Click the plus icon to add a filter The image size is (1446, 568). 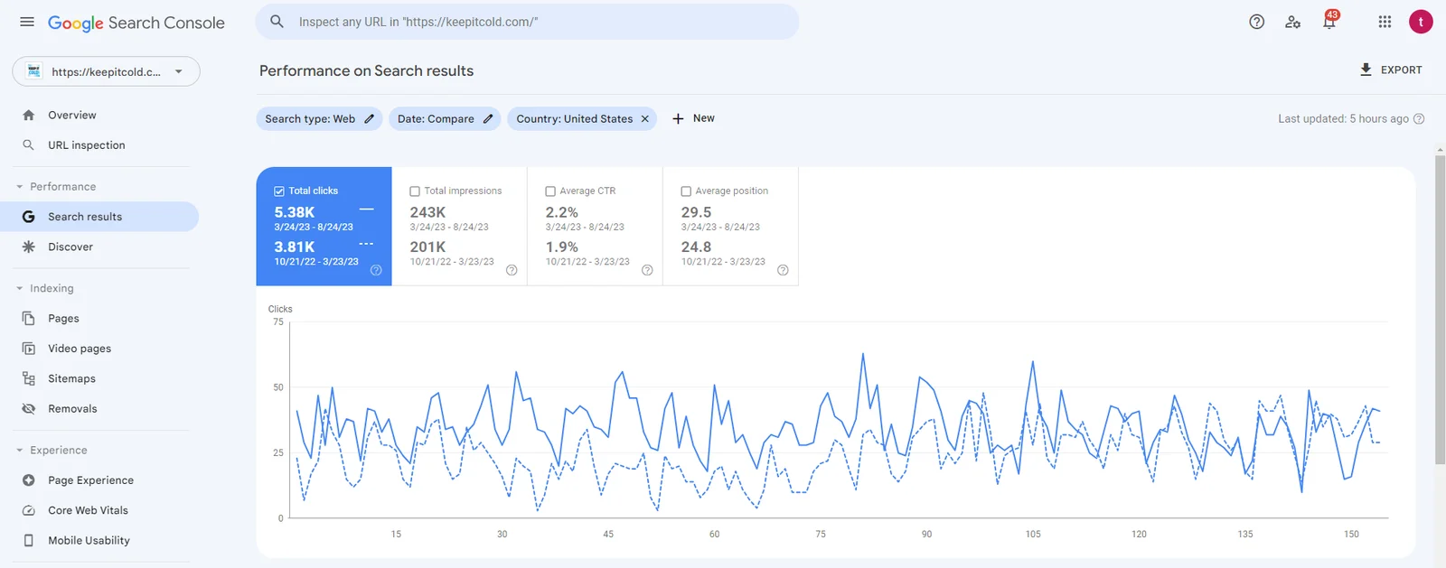pos(678,118)
